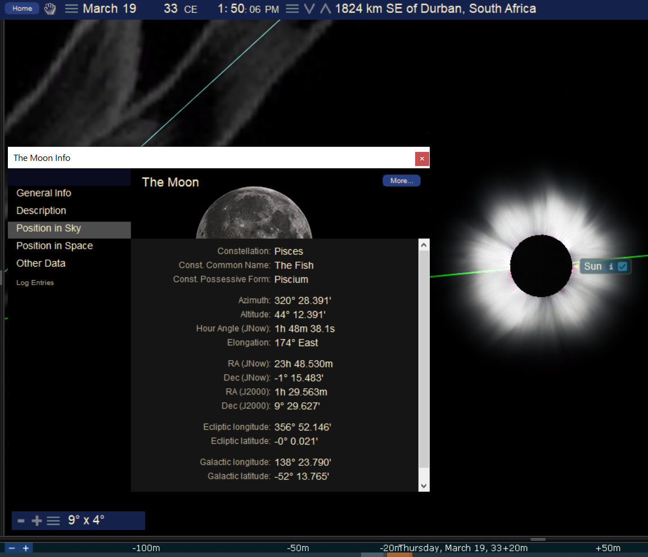Click the Moon thumbnail image
648x557 pixels.
[254, 212]
